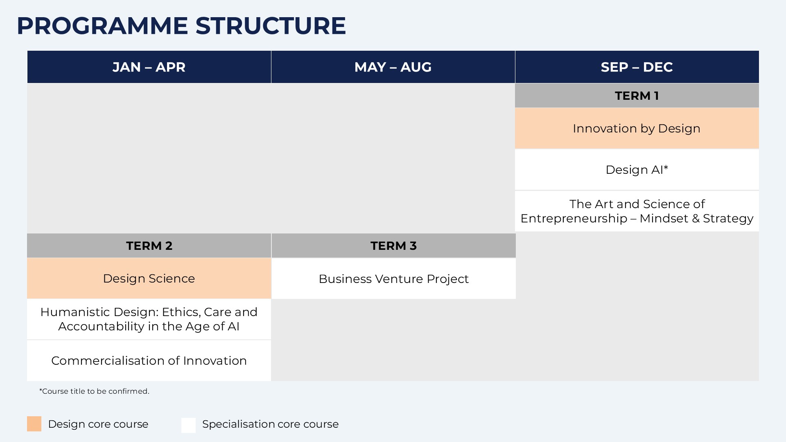Click the Specialisation core course legend label
Screen dimensions: 786x442
(270, 424)
